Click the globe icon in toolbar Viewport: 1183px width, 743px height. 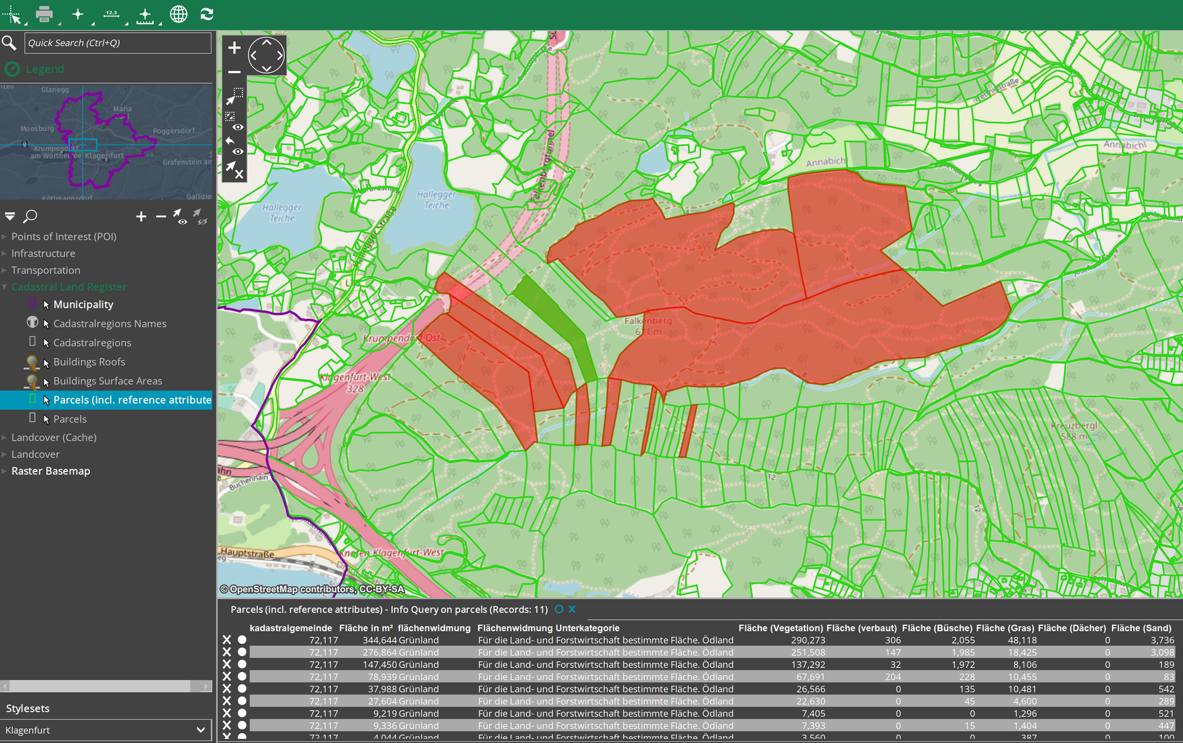coord(179,14)
